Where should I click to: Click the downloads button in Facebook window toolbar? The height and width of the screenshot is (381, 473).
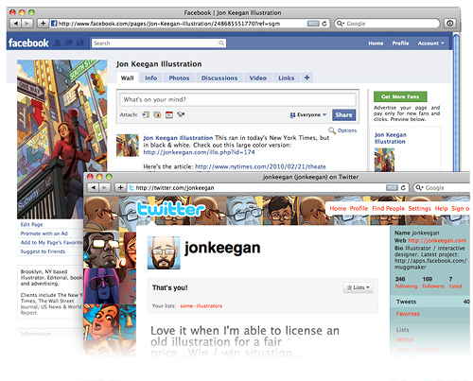tap(450, 24)
